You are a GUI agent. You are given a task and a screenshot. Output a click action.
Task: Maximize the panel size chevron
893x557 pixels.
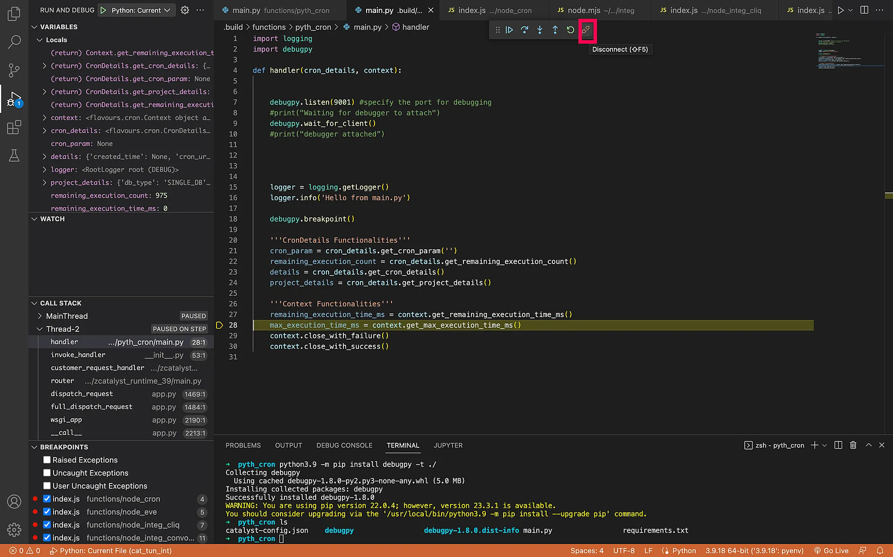click(x=868, y=445)
